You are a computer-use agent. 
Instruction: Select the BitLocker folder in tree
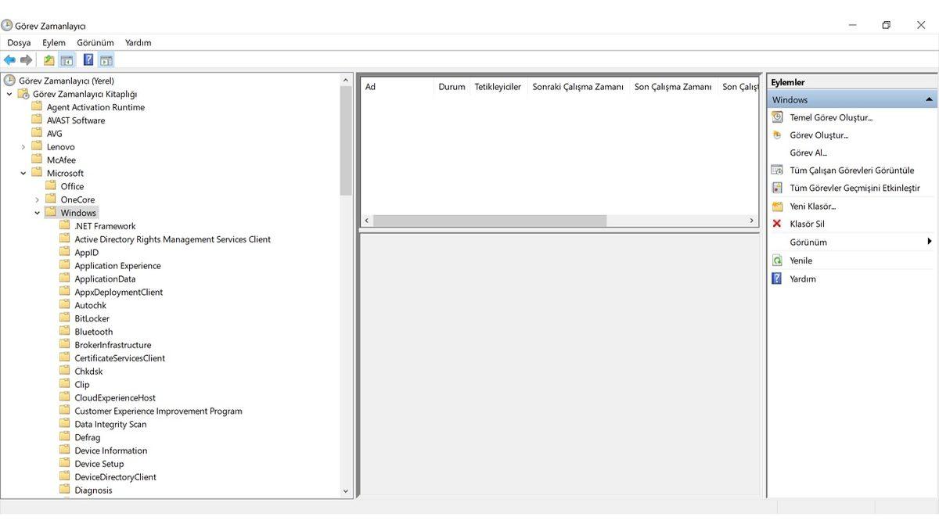(x=92, y=318)
